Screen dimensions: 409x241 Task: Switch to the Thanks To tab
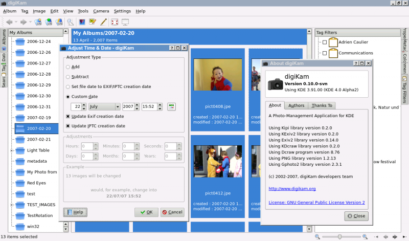(x=322, y=105)
